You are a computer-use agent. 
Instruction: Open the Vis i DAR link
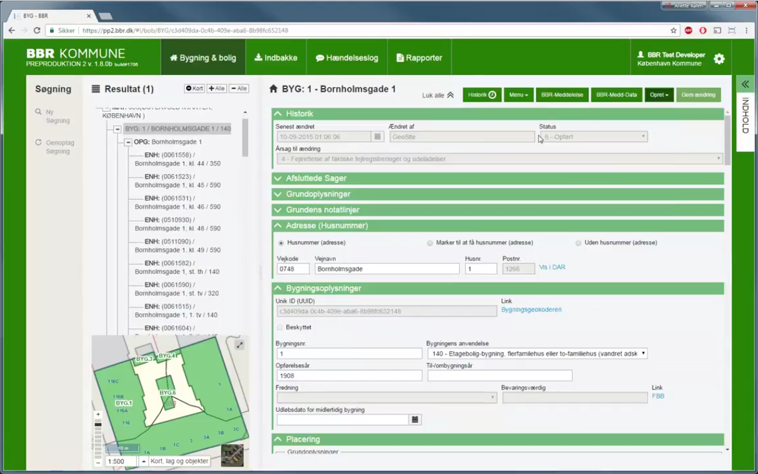(x=552, y=267)
